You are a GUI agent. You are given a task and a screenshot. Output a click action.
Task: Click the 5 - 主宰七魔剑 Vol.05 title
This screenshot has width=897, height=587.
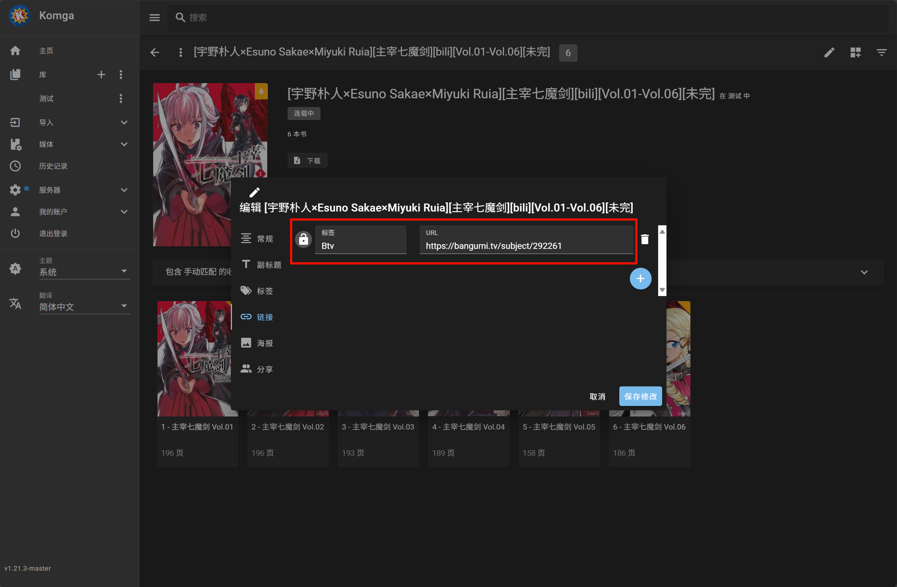coord(559,427)
